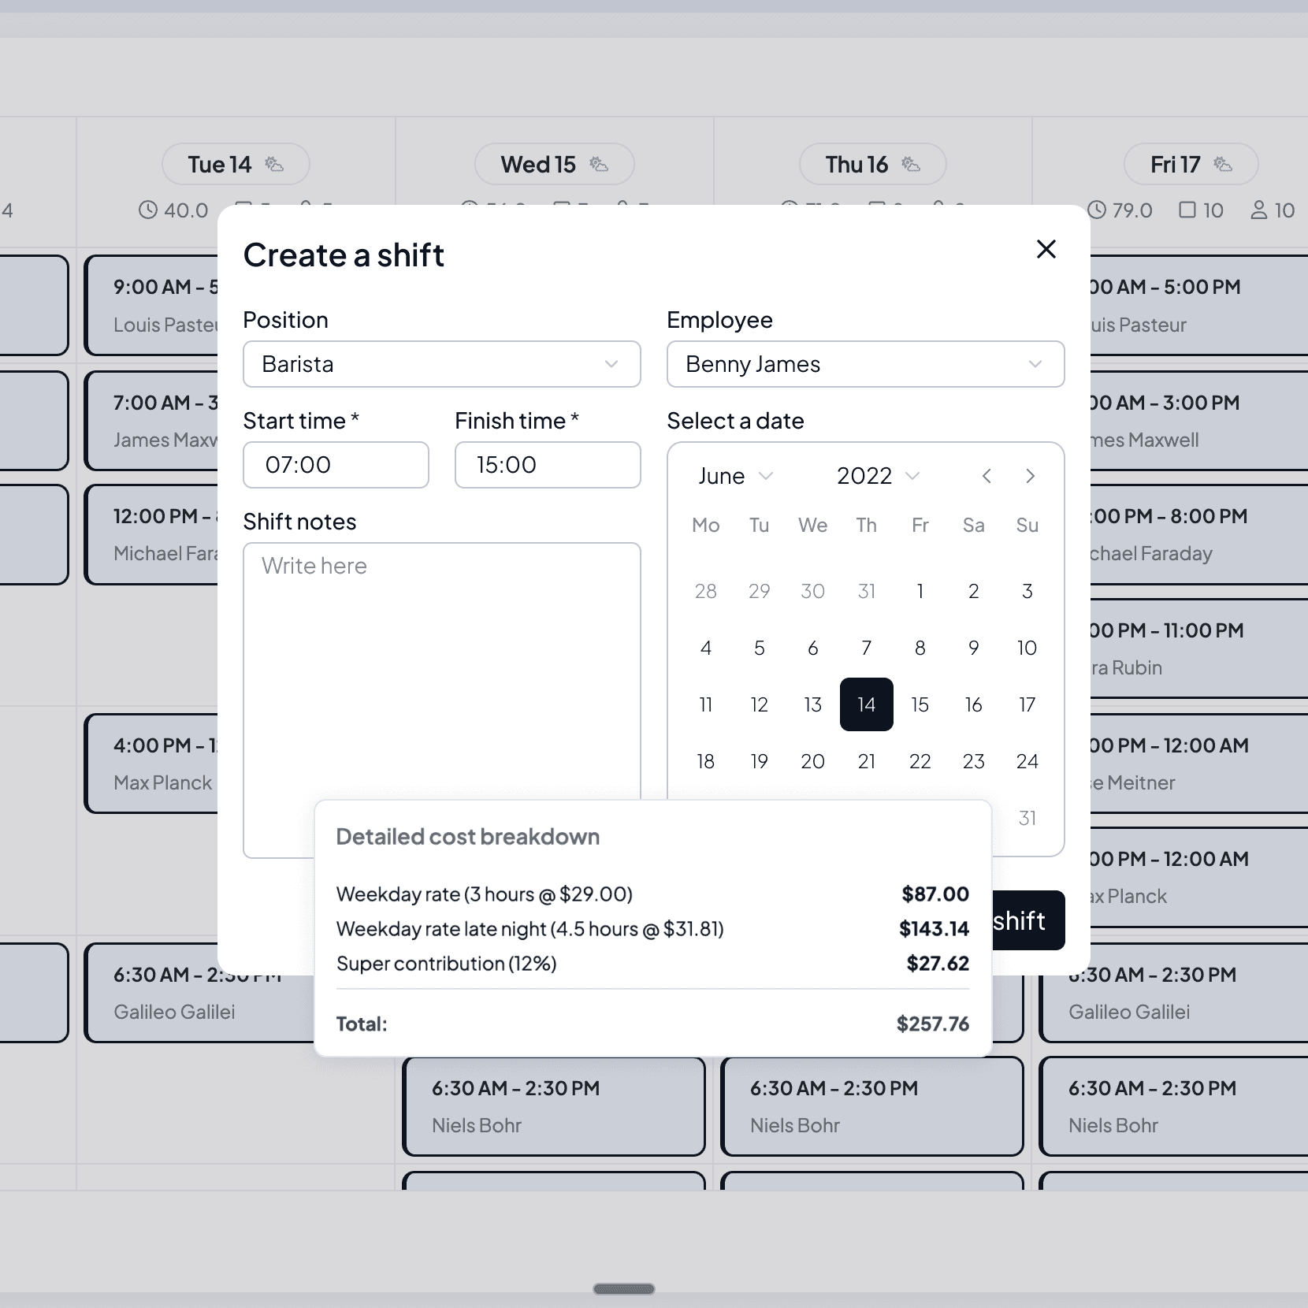Screen dimensions: 1308x1308
Task: Go to previous month in calendar
Action: pyautogui.click(x=987, y=476)
